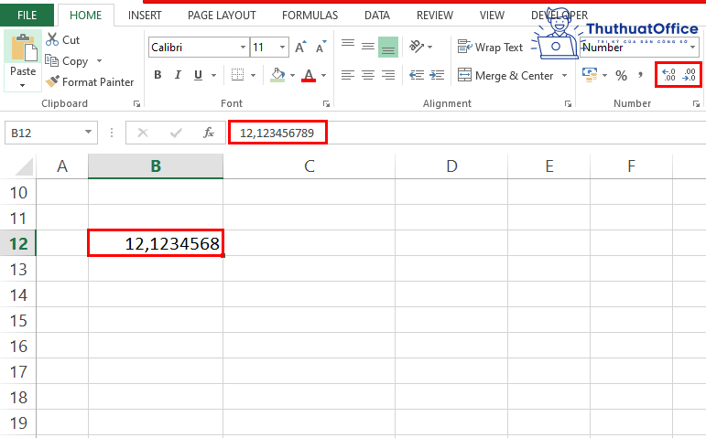The width and height of the screenshot is (706, 438).
Task: Open fill color dropdown arrow
Action: (293, 75)
